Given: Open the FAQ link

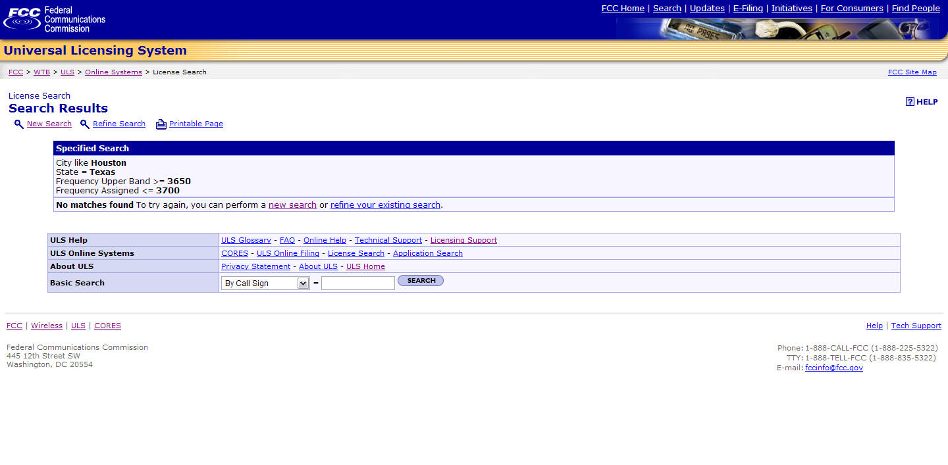Looking at the screenshot, I should pyautogui.click(x=287, y=240).
